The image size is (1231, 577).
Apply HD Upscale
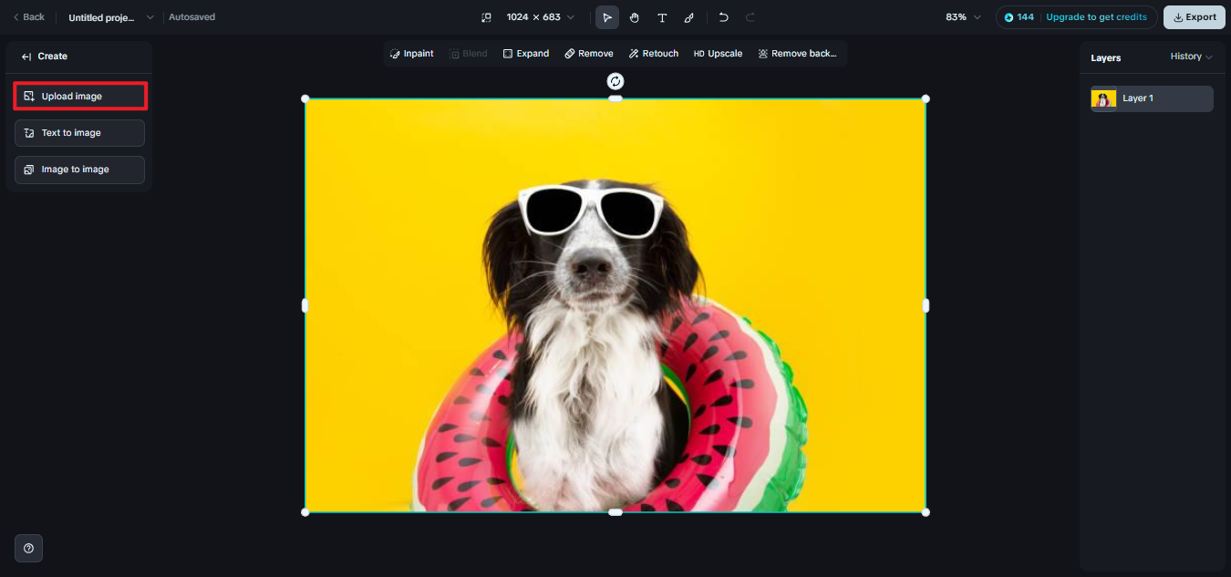tap(718, 54)
